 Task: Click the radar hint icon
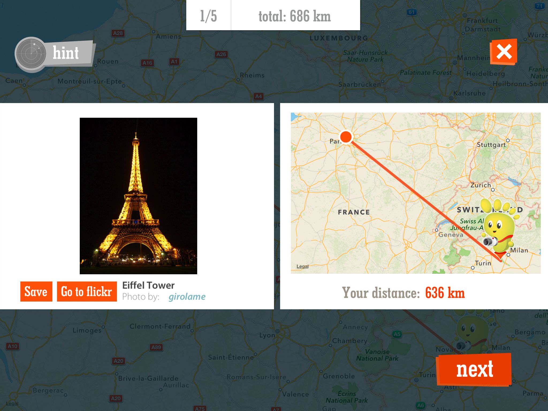coord(31,55)
